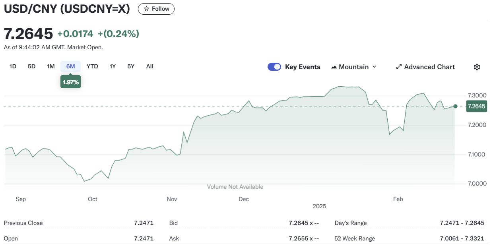Switch to 1M time range
The width and height of the screenshot is (495, 250).
coord(50,66)
